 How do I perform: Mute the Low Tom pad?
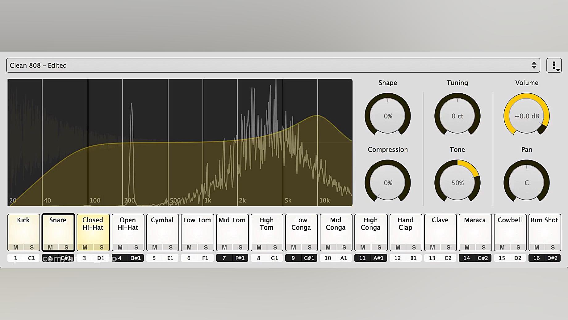click(189, 247)
